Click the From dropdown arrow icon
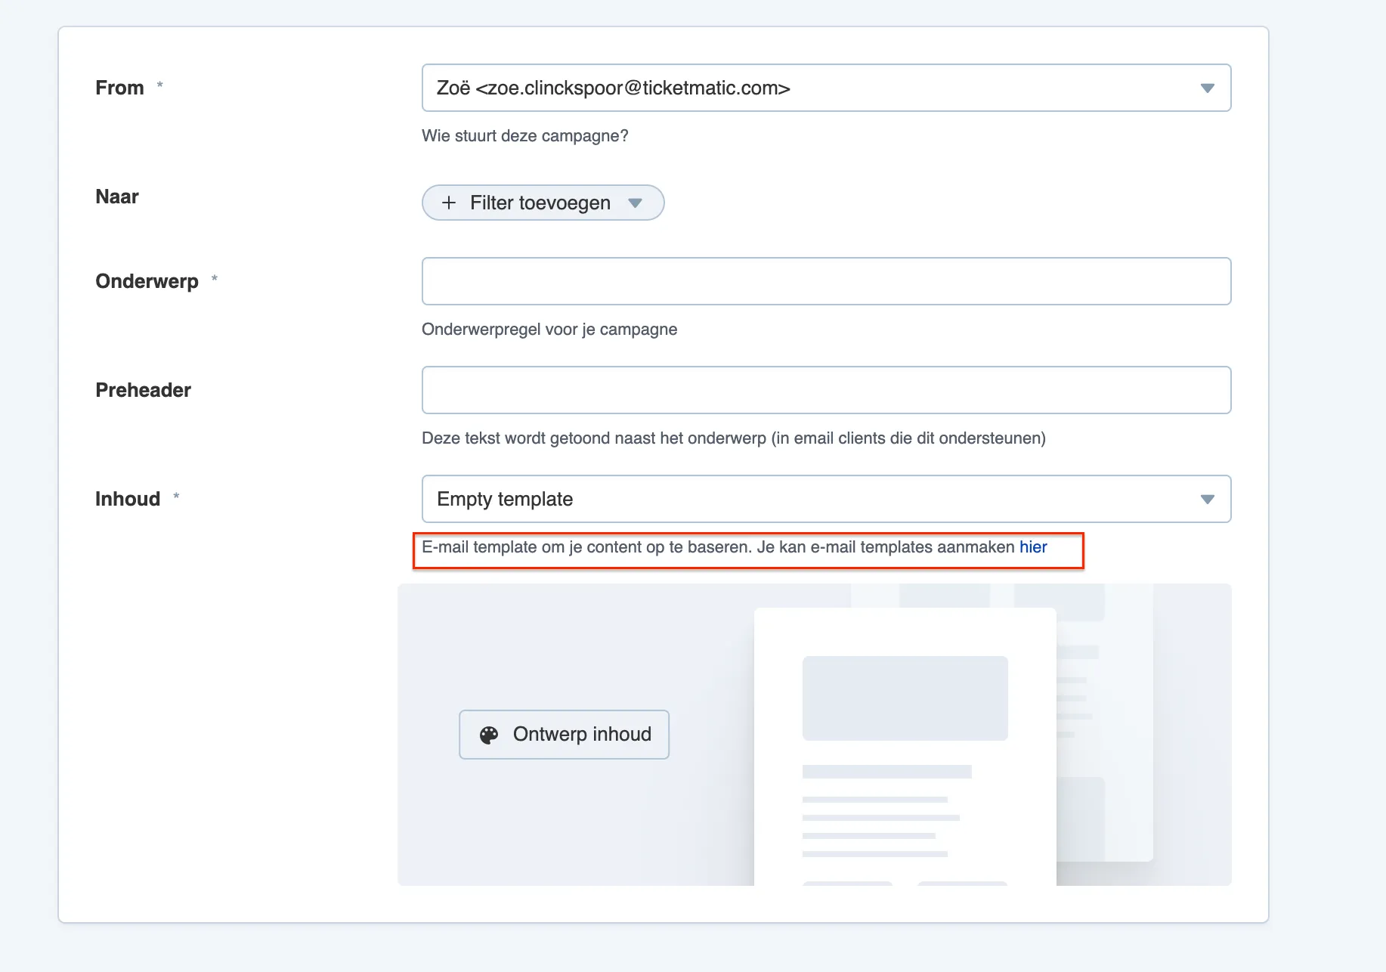1386x972 pixels. (x=1207, y=88)
